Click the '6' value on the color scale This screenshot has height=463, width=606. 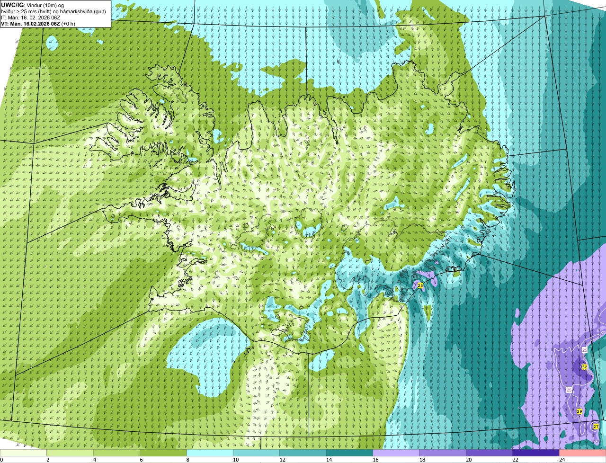[x=141, y=460]
